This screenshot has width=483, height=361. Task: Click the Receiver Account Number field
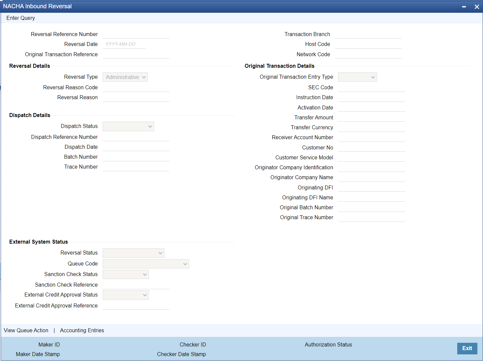coord(371,137)
